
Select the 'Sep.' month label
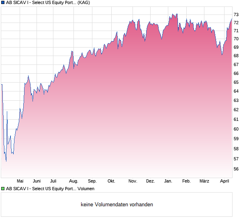tap(92, 181)
